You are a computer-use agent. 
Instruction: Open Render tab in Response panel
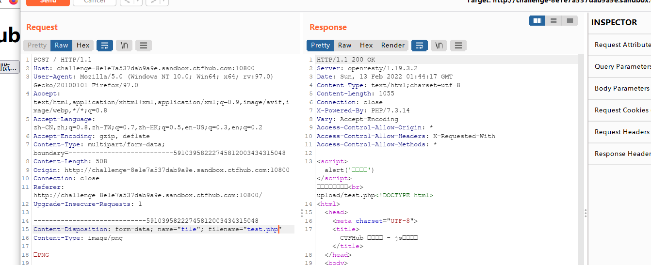coord(393,45)
